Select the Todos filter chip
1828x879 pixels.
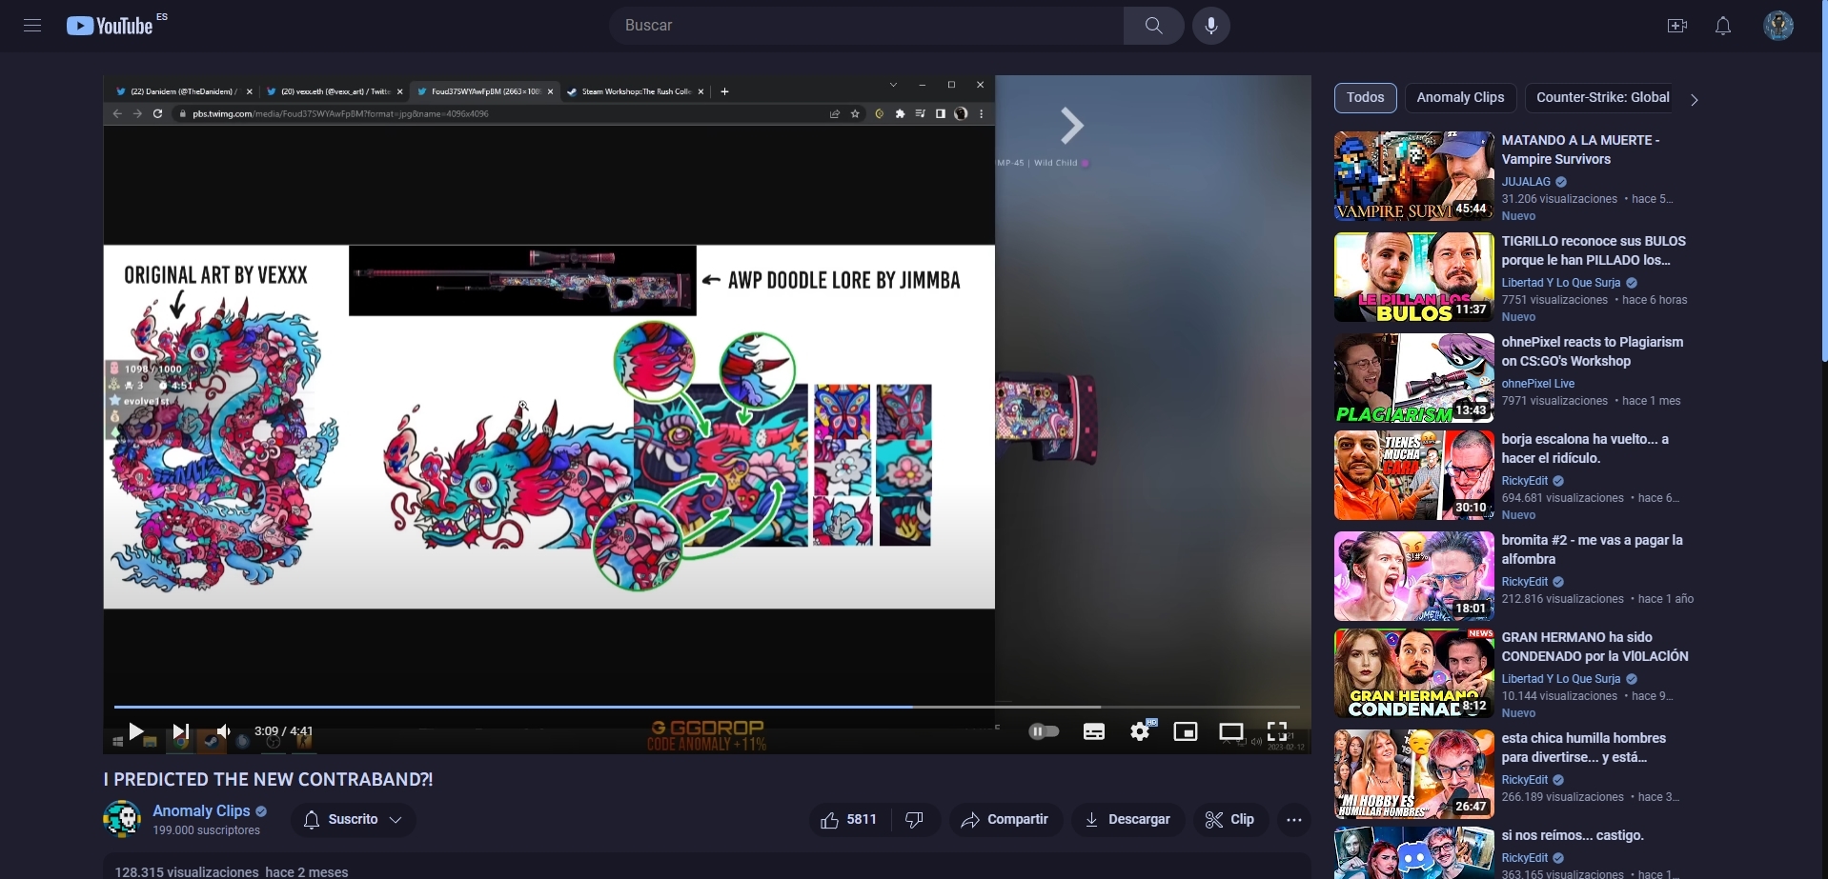tap(1365, 97)
